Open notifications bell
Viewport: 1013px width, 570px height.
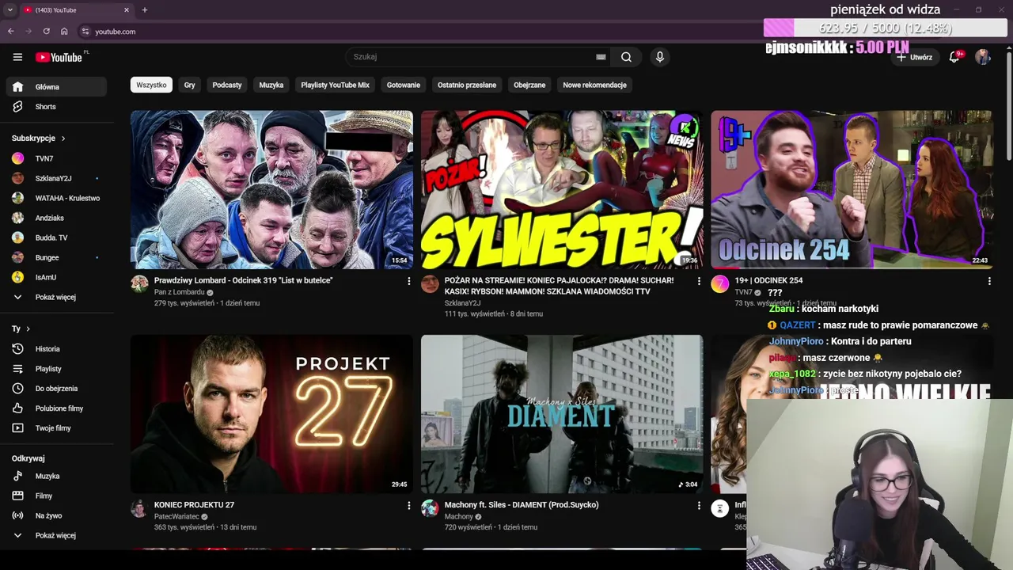point(954,57)
